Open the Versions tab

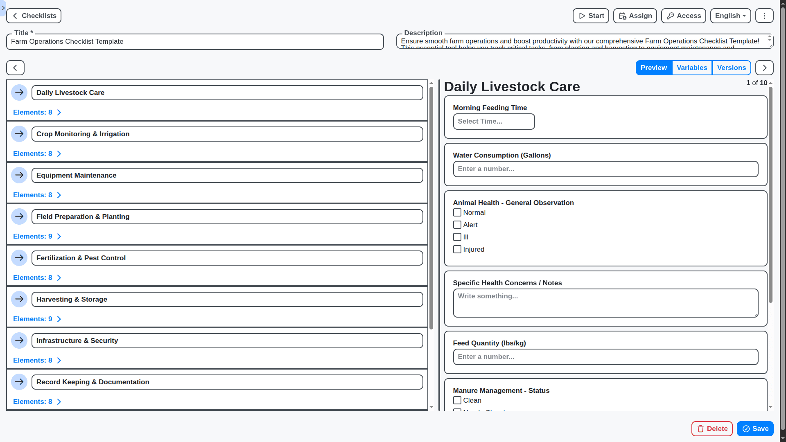(x=732, y=68)
